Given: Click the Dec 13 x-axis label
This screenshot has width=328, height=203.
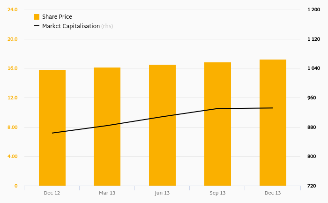Looking at the screenshot, I should [273, 193].
